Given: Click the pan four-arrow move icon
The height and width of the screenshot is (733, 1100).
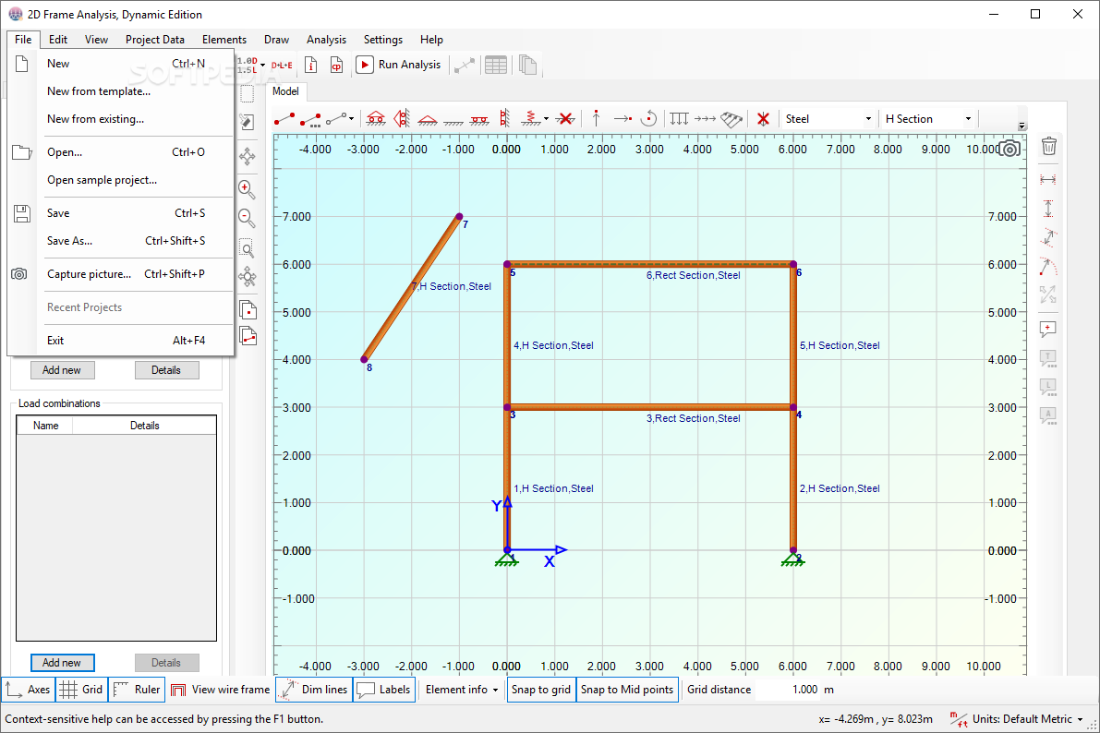Looking at the screenshot, I should tap(247, 156).
